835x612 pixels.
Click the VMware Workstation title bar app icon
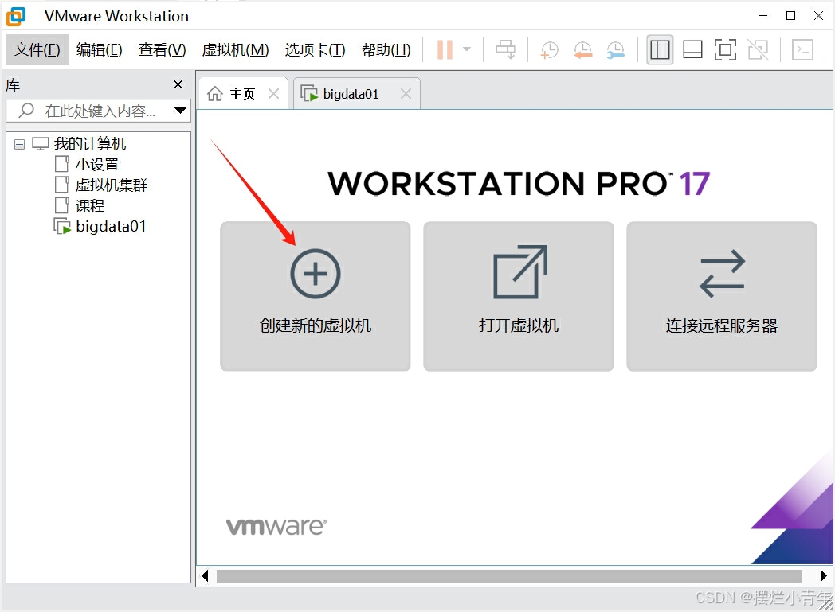[16, 17]
